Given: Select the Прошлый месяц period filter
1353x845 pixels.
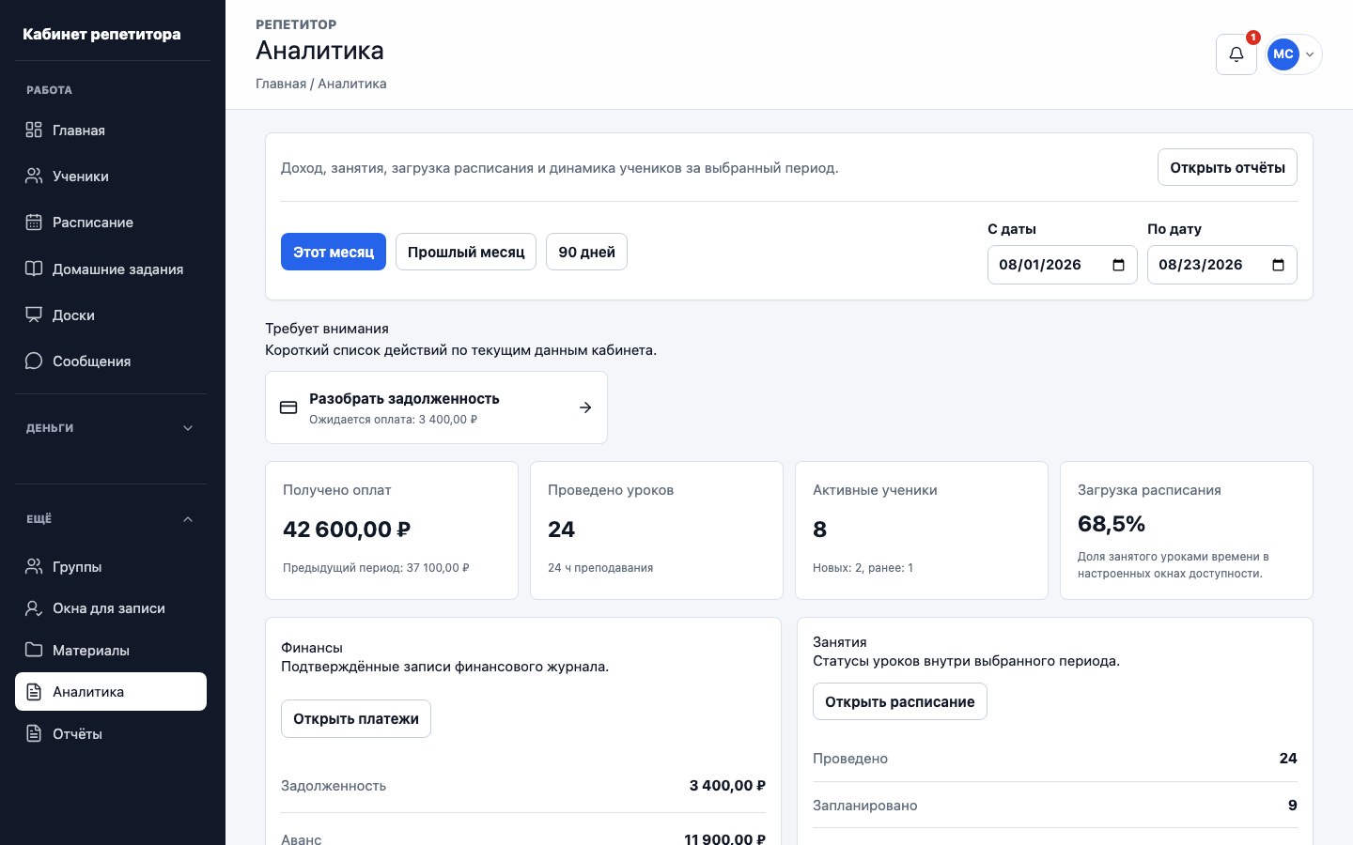Looking at the screenshot, I should (x=466, y=252).
